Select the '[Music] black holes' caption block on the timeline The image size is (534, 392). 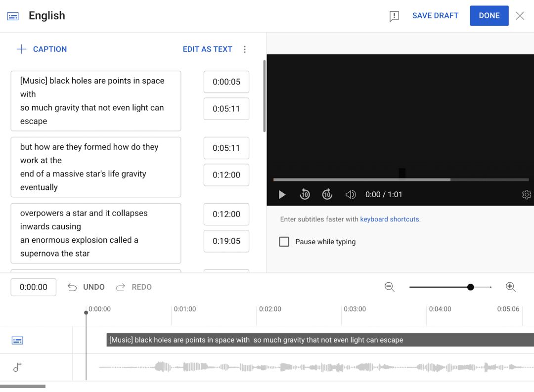coord(320,340)
